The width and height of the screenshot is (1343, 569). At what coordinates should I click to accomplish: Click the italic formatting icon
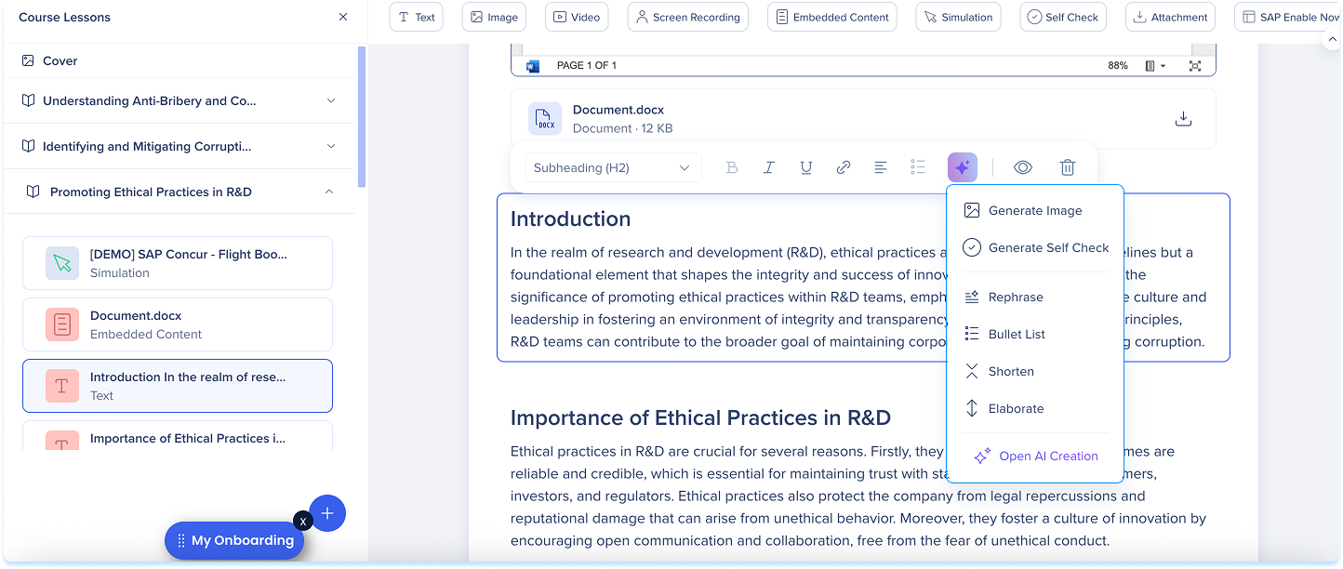(x=768, y=167)
